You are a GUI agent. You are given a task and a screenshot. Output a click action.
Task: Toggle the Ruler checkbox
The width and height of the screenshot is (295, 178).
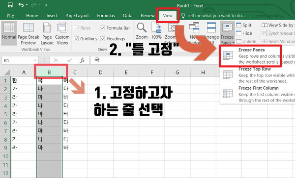click(x=76, y=28)
